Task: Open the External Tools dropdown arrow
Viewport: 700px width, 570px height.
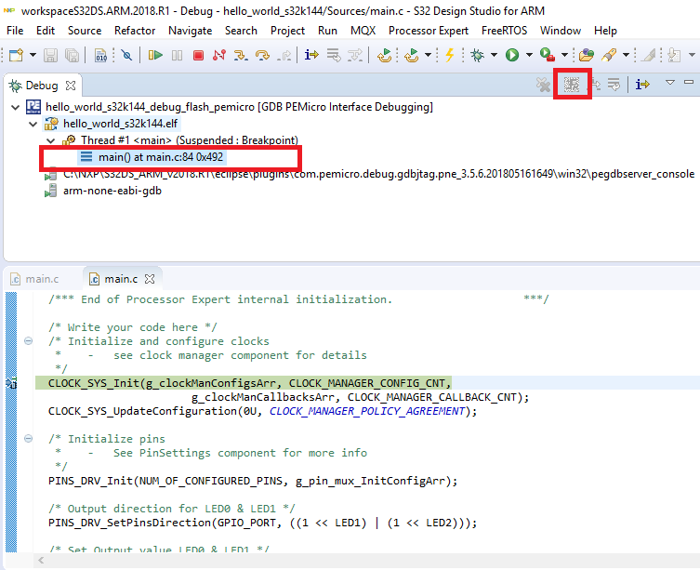Action: coord(564,55)
